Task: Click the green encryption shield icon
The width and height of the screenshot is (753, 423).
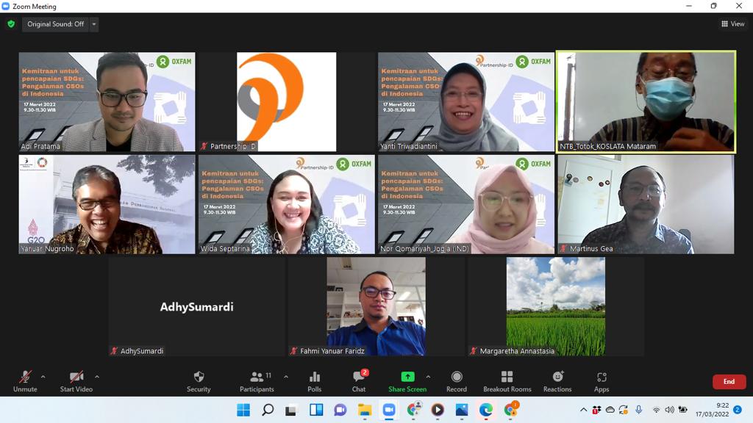Action: coord(11,24)
